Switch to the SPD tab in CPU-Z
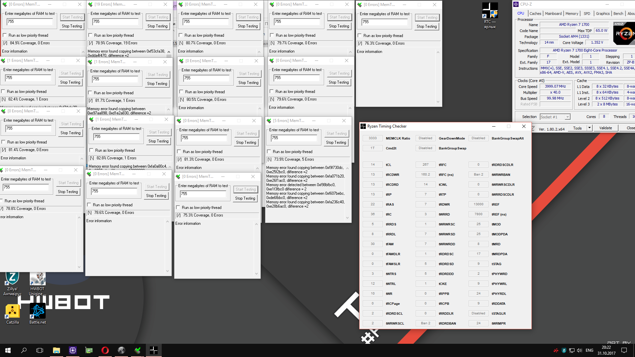635x357 pixels. click(587, 14)
